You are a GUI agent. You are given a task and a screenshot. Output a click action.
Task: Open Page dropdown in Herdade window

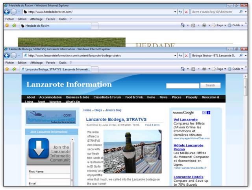219,25
